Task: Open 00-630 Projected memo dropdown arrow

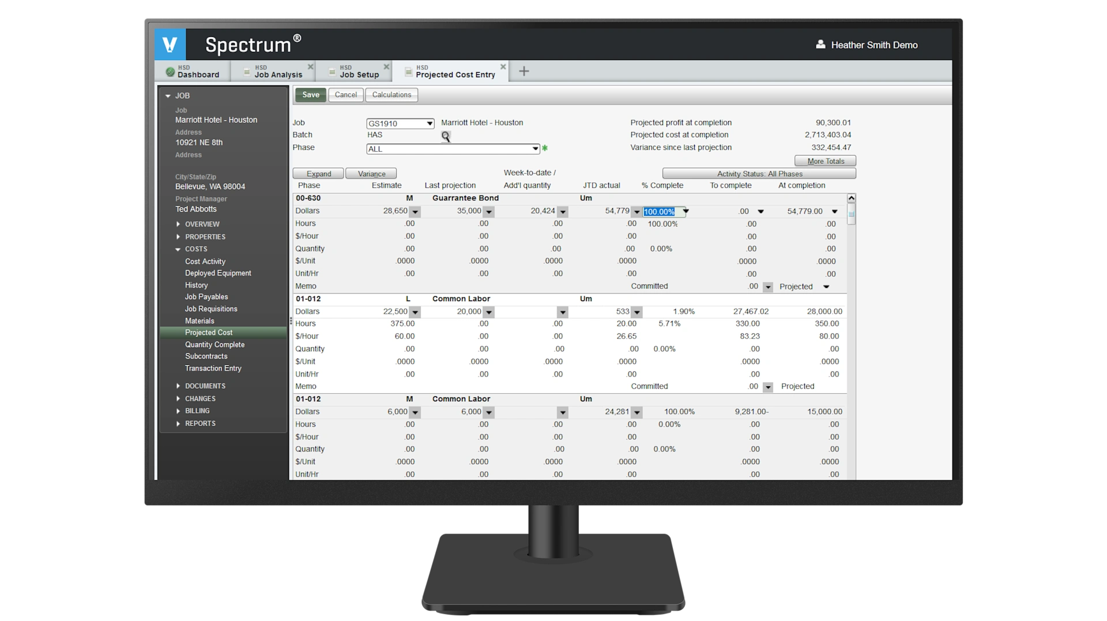Action: point(826,287)
